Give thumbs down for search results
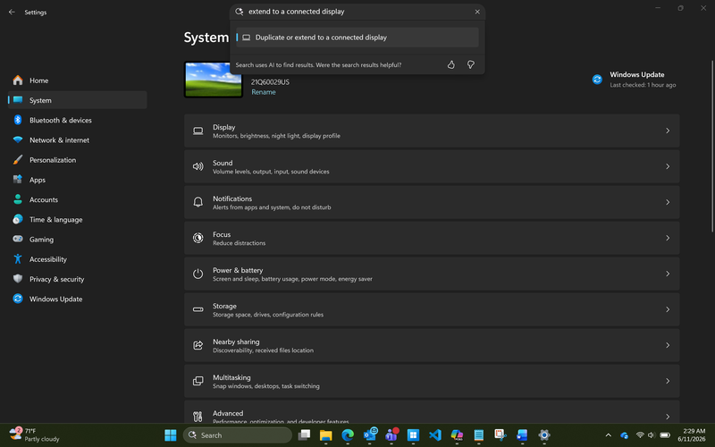This screenshot has height=447, width=715. point(471,64)
